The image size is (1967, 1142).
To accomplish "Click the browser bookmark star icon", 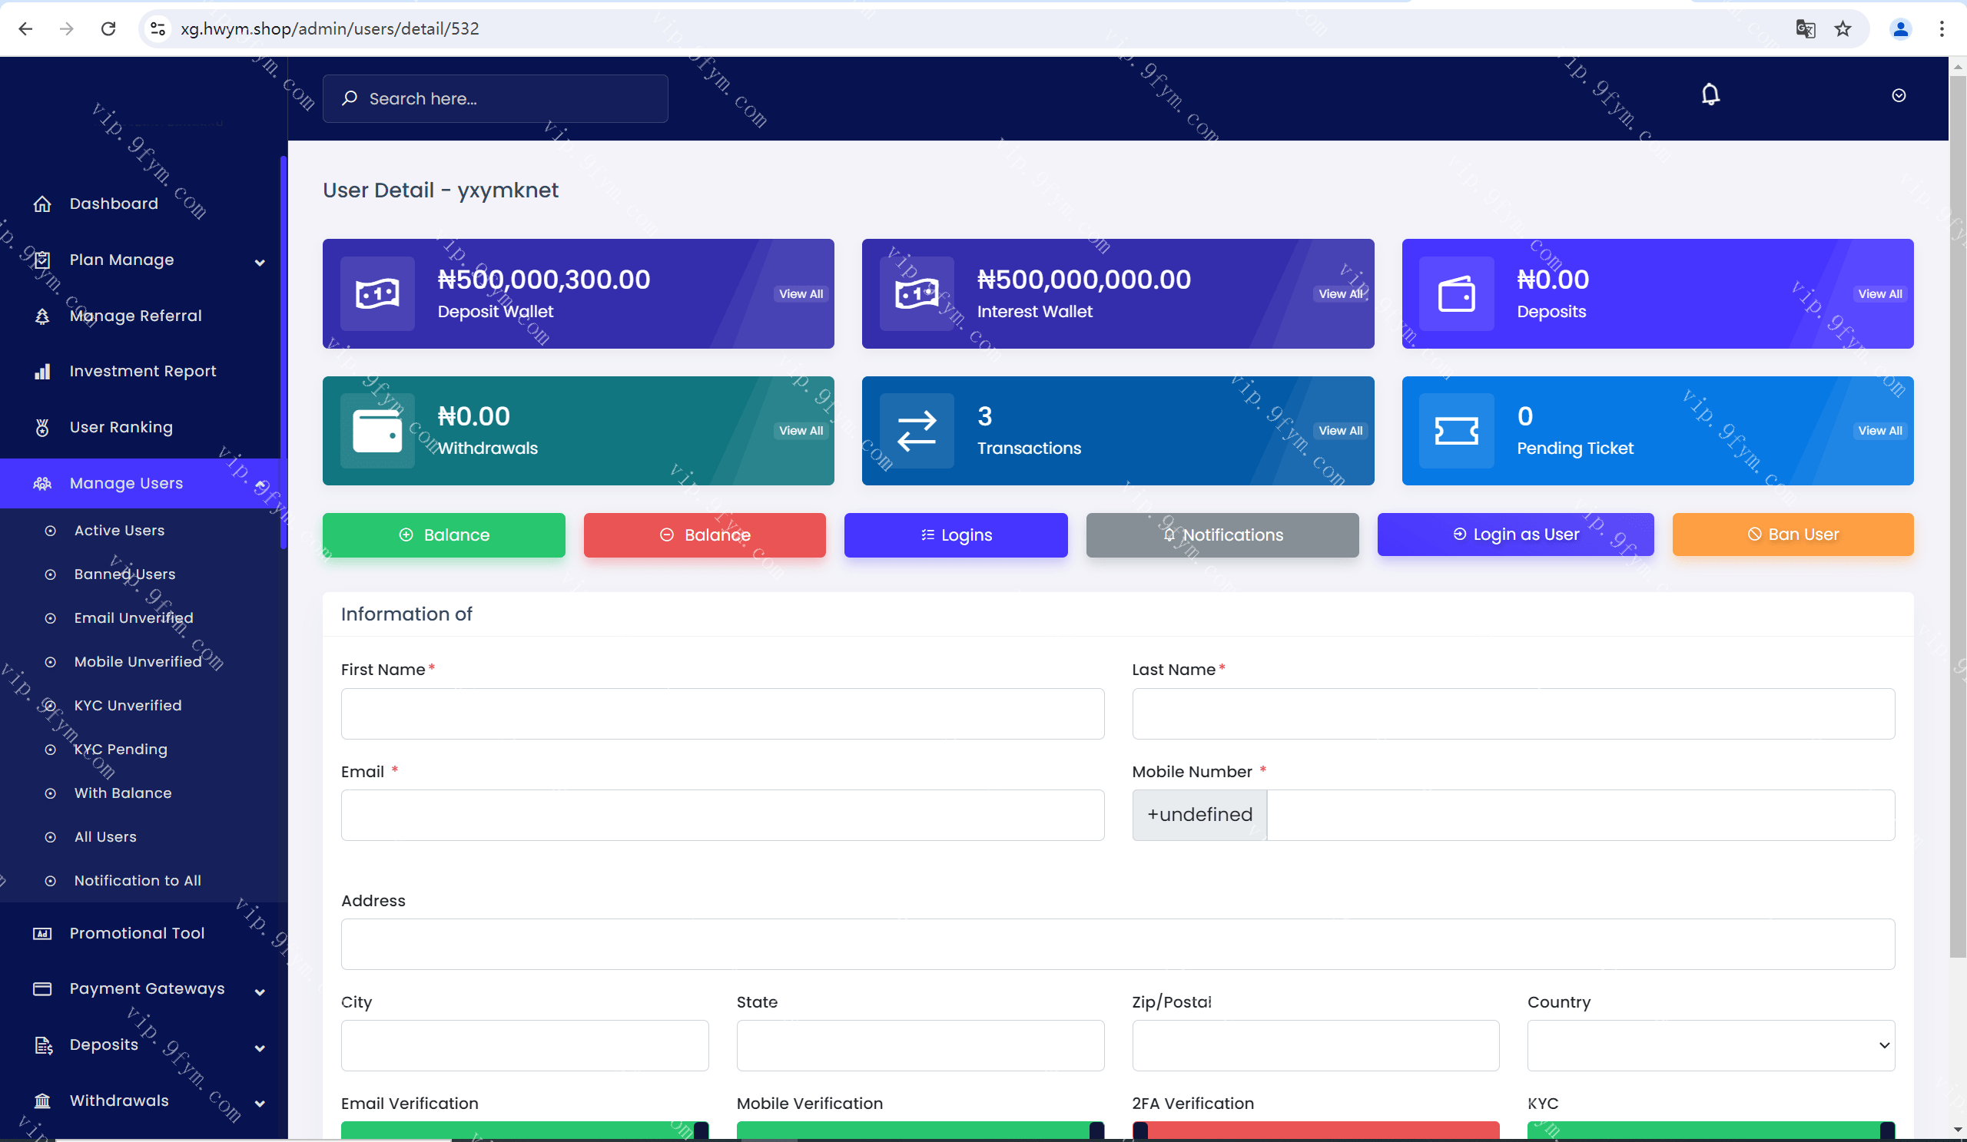I will 1842,29.
